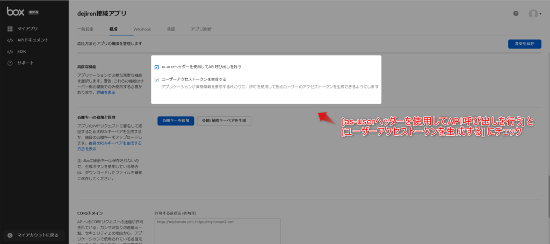550x244 pixels.
Task: Click the APIドキュメント code icon
Action: click(x=10, y=40)
